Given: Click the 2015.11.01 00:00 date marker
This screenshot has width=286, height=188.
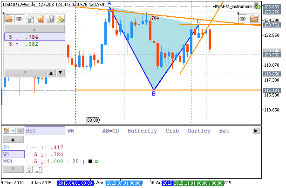Looking at the screenshot, I should click(191, 183).
